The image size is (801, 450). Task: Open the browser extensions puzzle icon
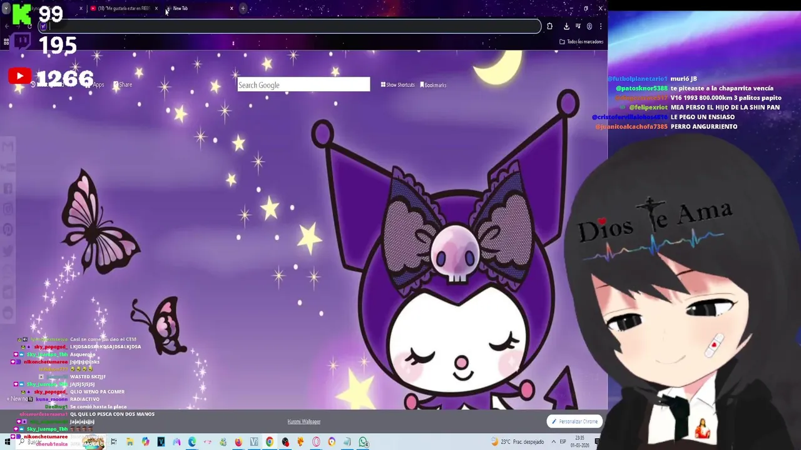549,26
